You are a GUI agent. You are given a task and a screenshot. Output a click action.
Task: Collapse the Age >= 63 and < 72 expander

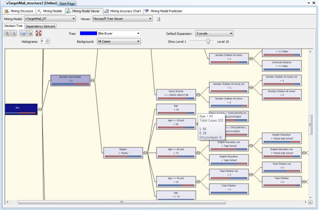click(x=198, y=153)
